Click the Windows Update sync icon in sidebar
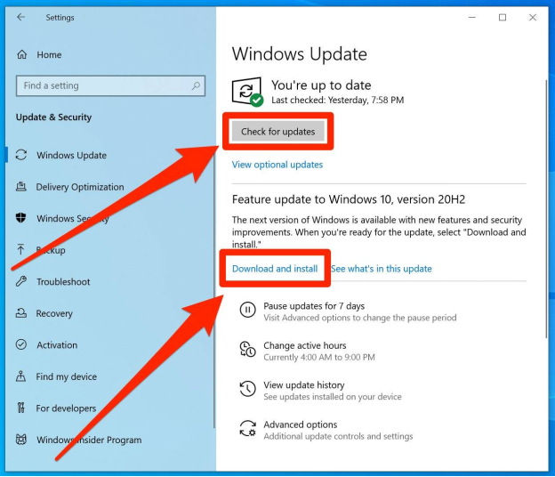 [x=21, y=155]
